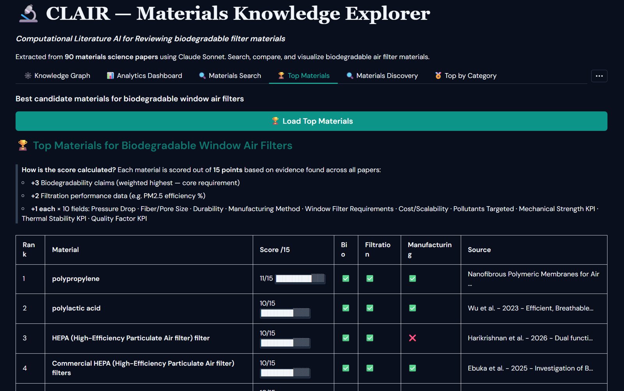Click the Knowledge Graph tab icon
The image size is (624, 391).
pos(28,76)
